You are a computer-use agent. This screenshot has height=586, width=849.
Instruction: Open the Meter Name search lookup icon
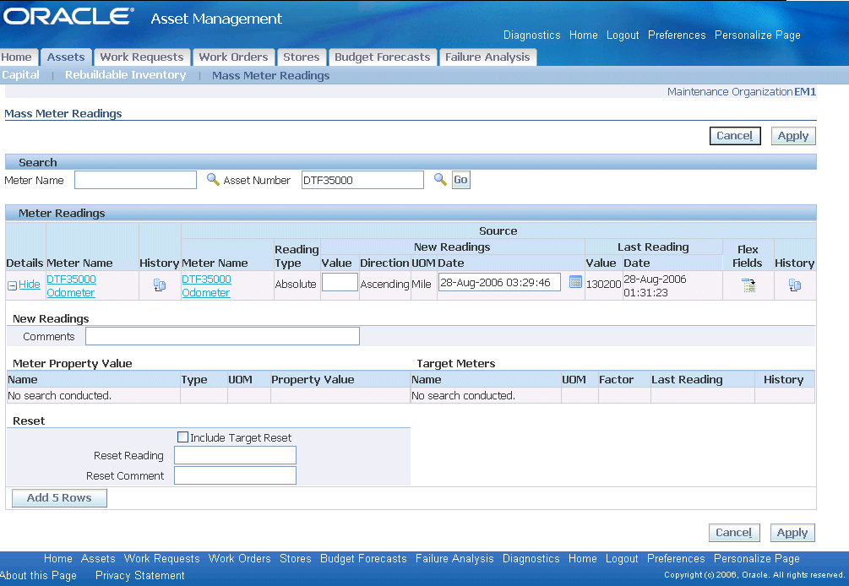(212, 179)
